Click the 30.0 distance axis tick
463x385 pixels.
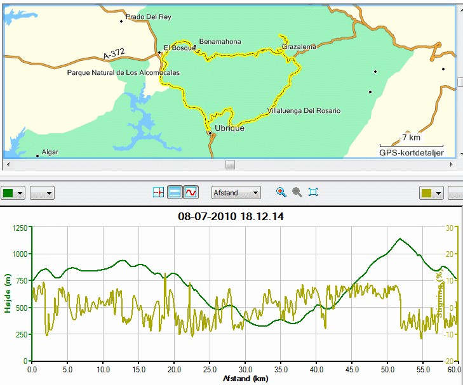[245, 369]
